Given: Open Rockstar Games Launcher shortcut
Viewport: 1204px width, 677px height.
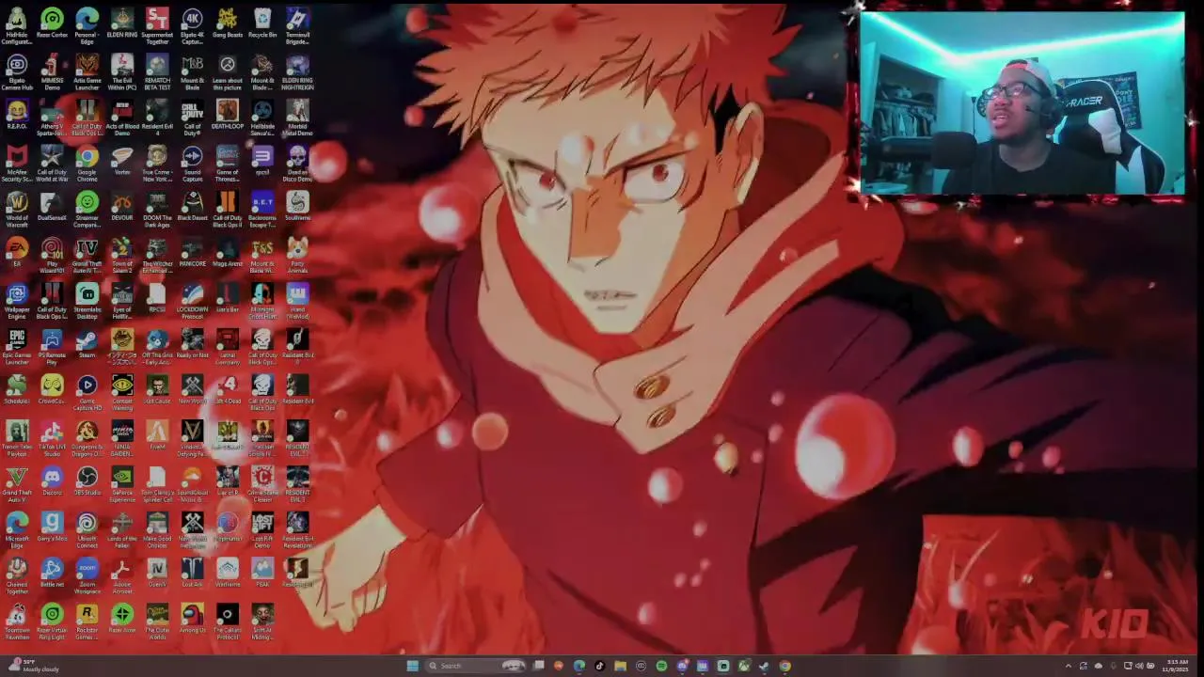Looking at the screenshot, I should tap(87, 623).
